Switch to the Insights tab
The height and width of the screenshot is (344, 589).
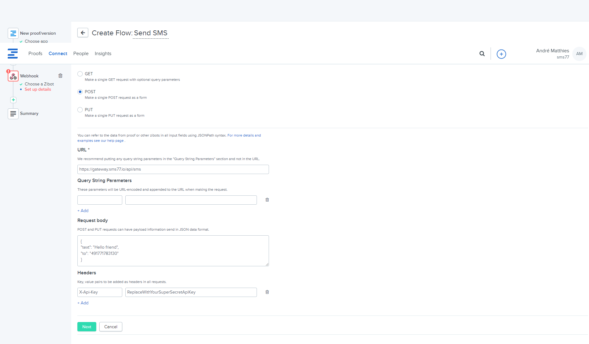103,54
